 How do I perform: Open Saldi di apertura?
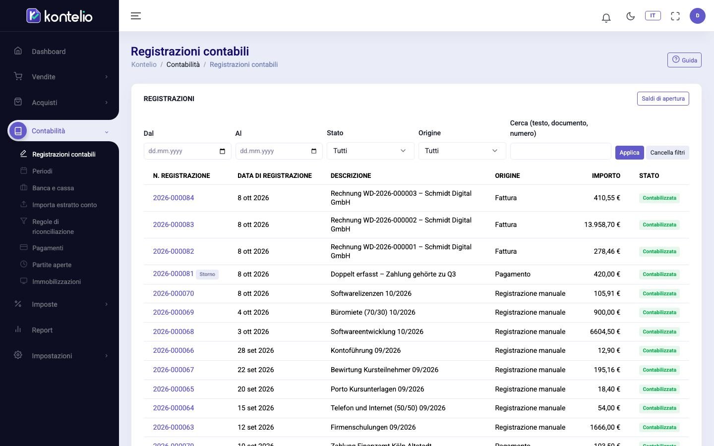663,99
